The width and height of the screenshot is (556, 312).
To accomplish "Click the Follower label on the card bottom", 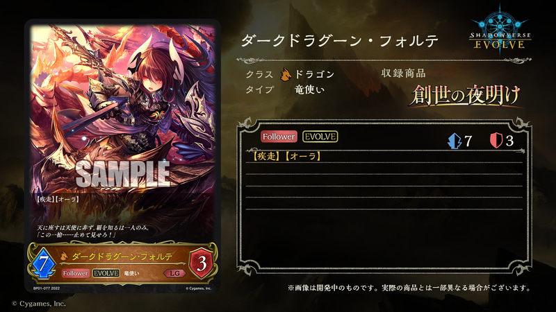I will point(75,273).
